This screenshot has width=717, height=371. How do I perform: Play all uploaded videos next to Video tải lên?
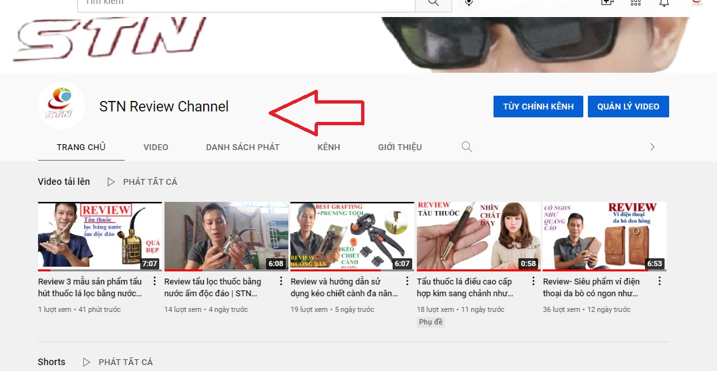[x=143, y=182]
